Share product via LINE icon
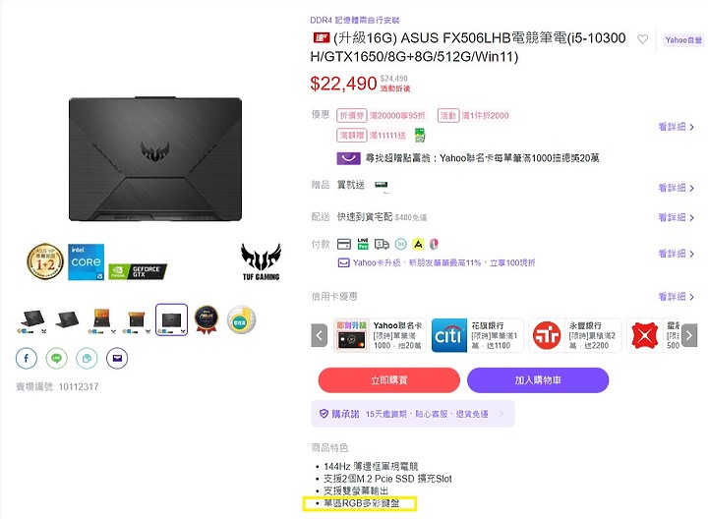Viewport: 708px width, 519px height. (56, 359)
